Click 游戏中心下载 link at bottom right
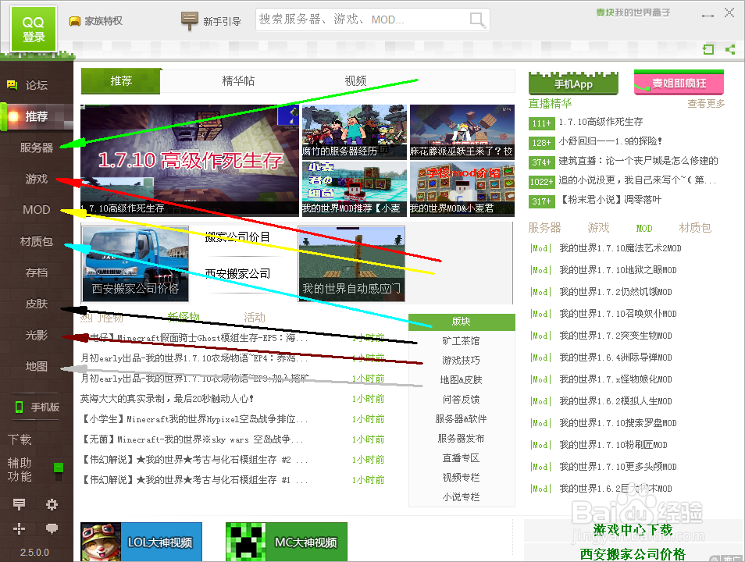Viewport: 745px width, 562px height. point(633,530)
